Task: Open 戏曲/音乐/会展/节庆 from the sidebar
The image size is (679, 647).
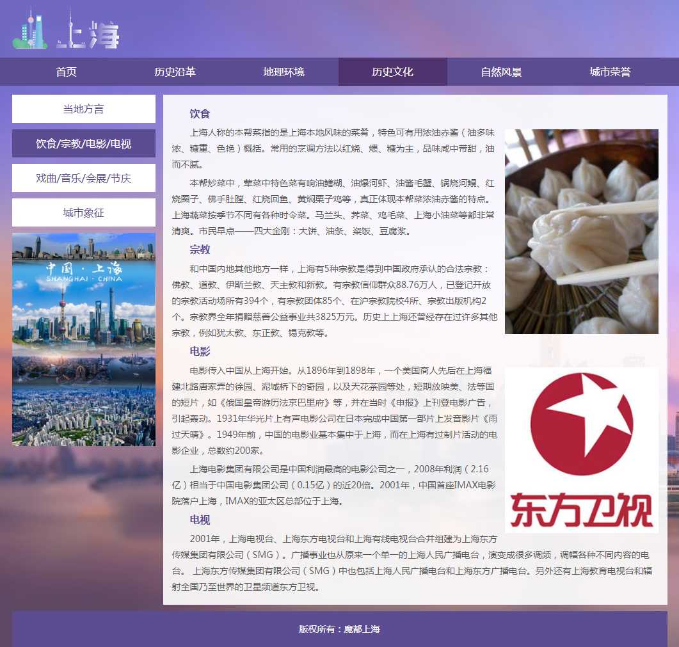Action: 83,178
